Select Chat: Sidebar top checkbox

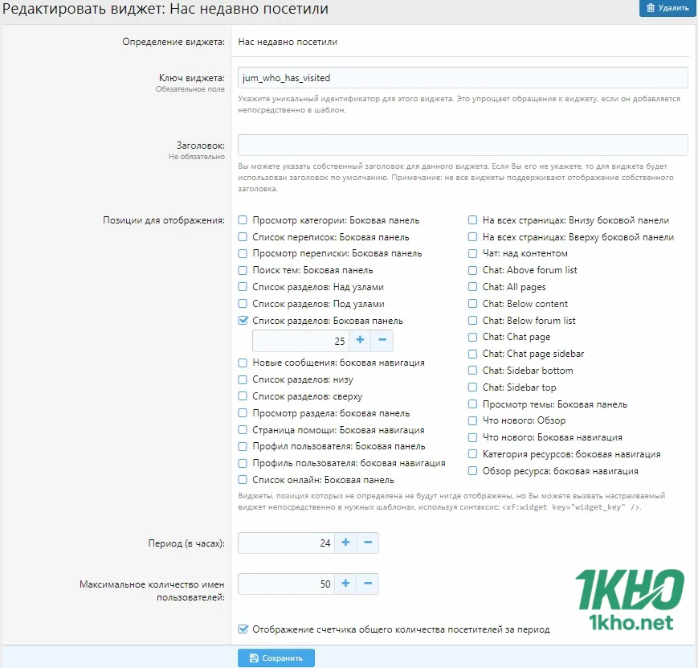(473, 387)
